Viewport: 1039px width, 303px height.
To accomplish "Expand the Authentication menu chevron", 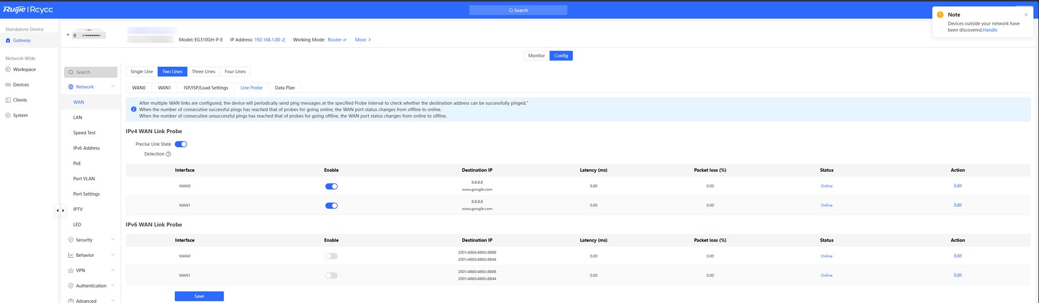I will [x=113, y=286].
